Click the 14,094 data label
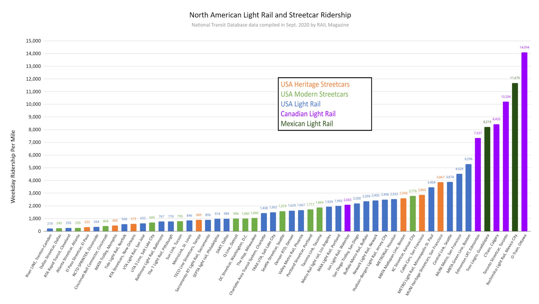 point(524,47)
